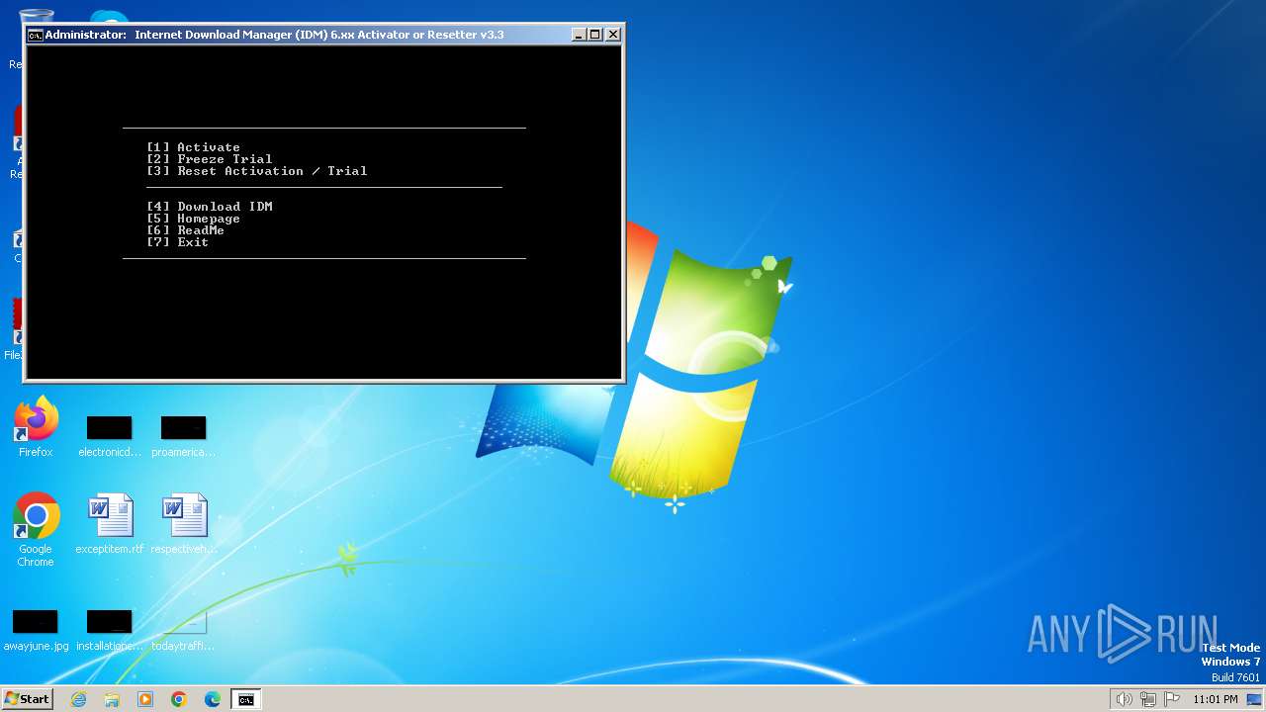Open the command window system menu icon
Image resolution: width=1266 pixels, height=712 pixels.
point(36,35)
